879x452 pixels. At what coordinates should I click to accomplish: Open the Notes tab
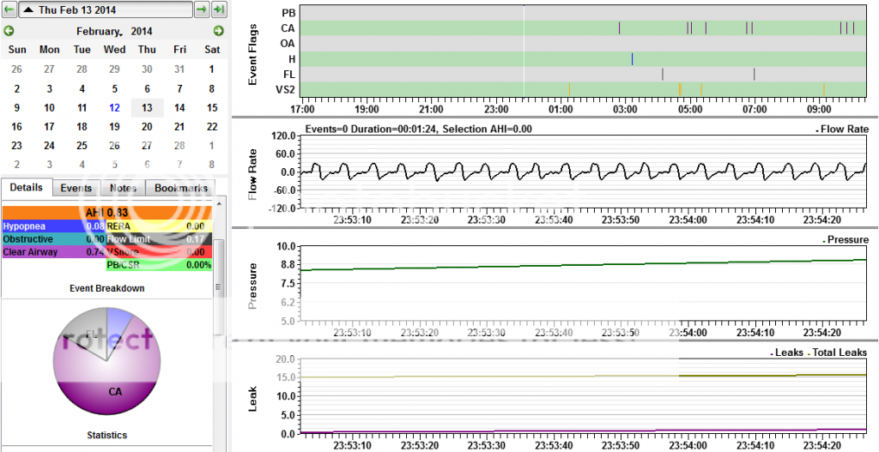coord(122,188)
